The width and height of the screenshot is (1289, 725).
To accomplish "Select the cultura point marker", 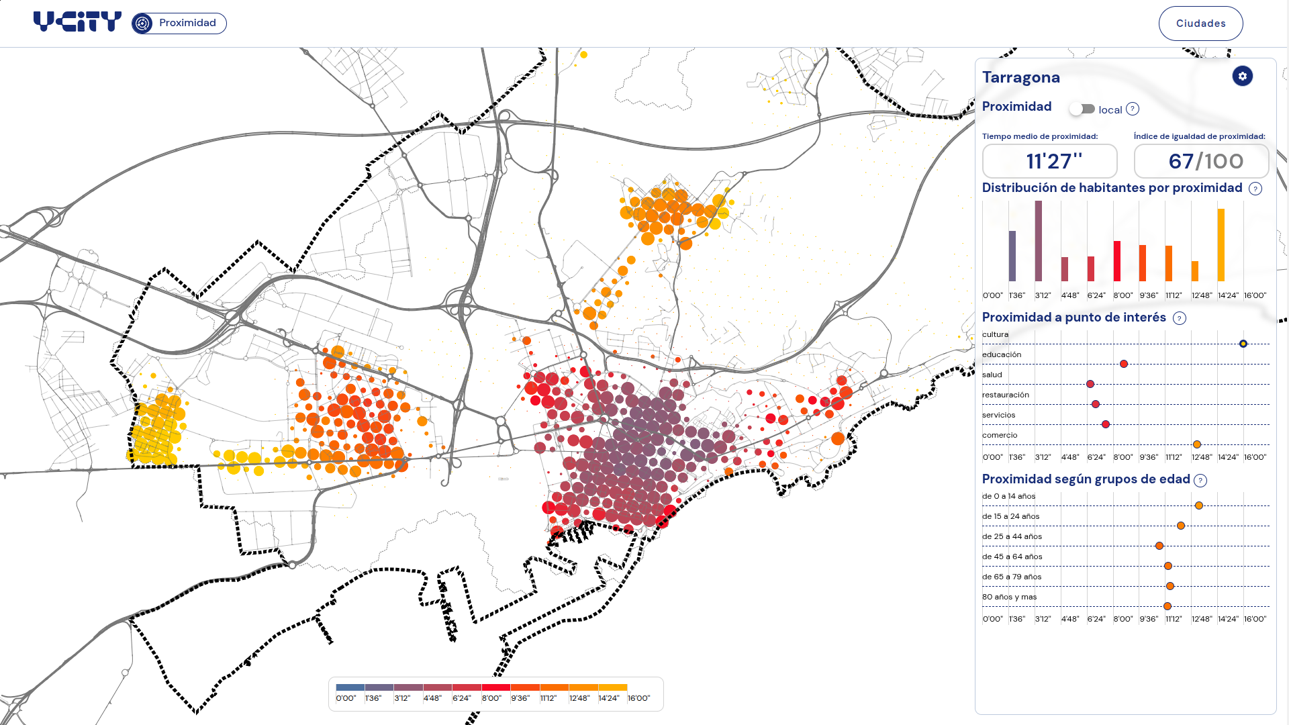I will pyautogui.click(x=1243, y=344).
